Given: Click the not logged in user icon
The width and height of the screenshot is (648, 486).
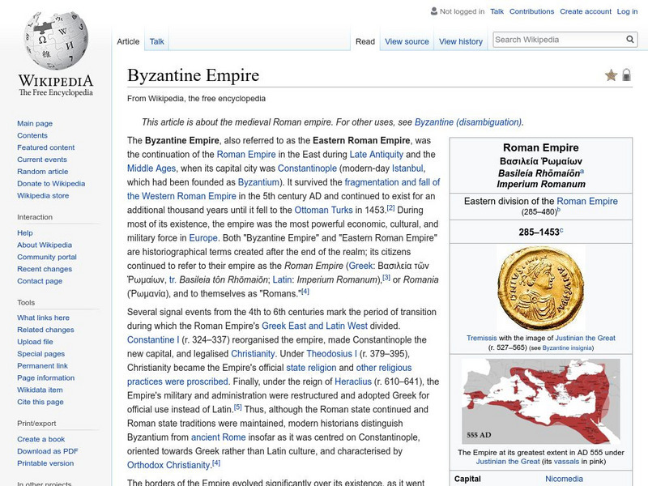Looking at the screenshot, I should [x=433, y=12].
